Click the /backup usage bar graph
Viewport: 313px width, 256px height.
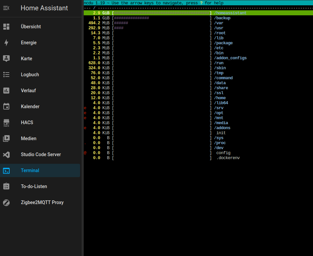(x=162, y=18)
